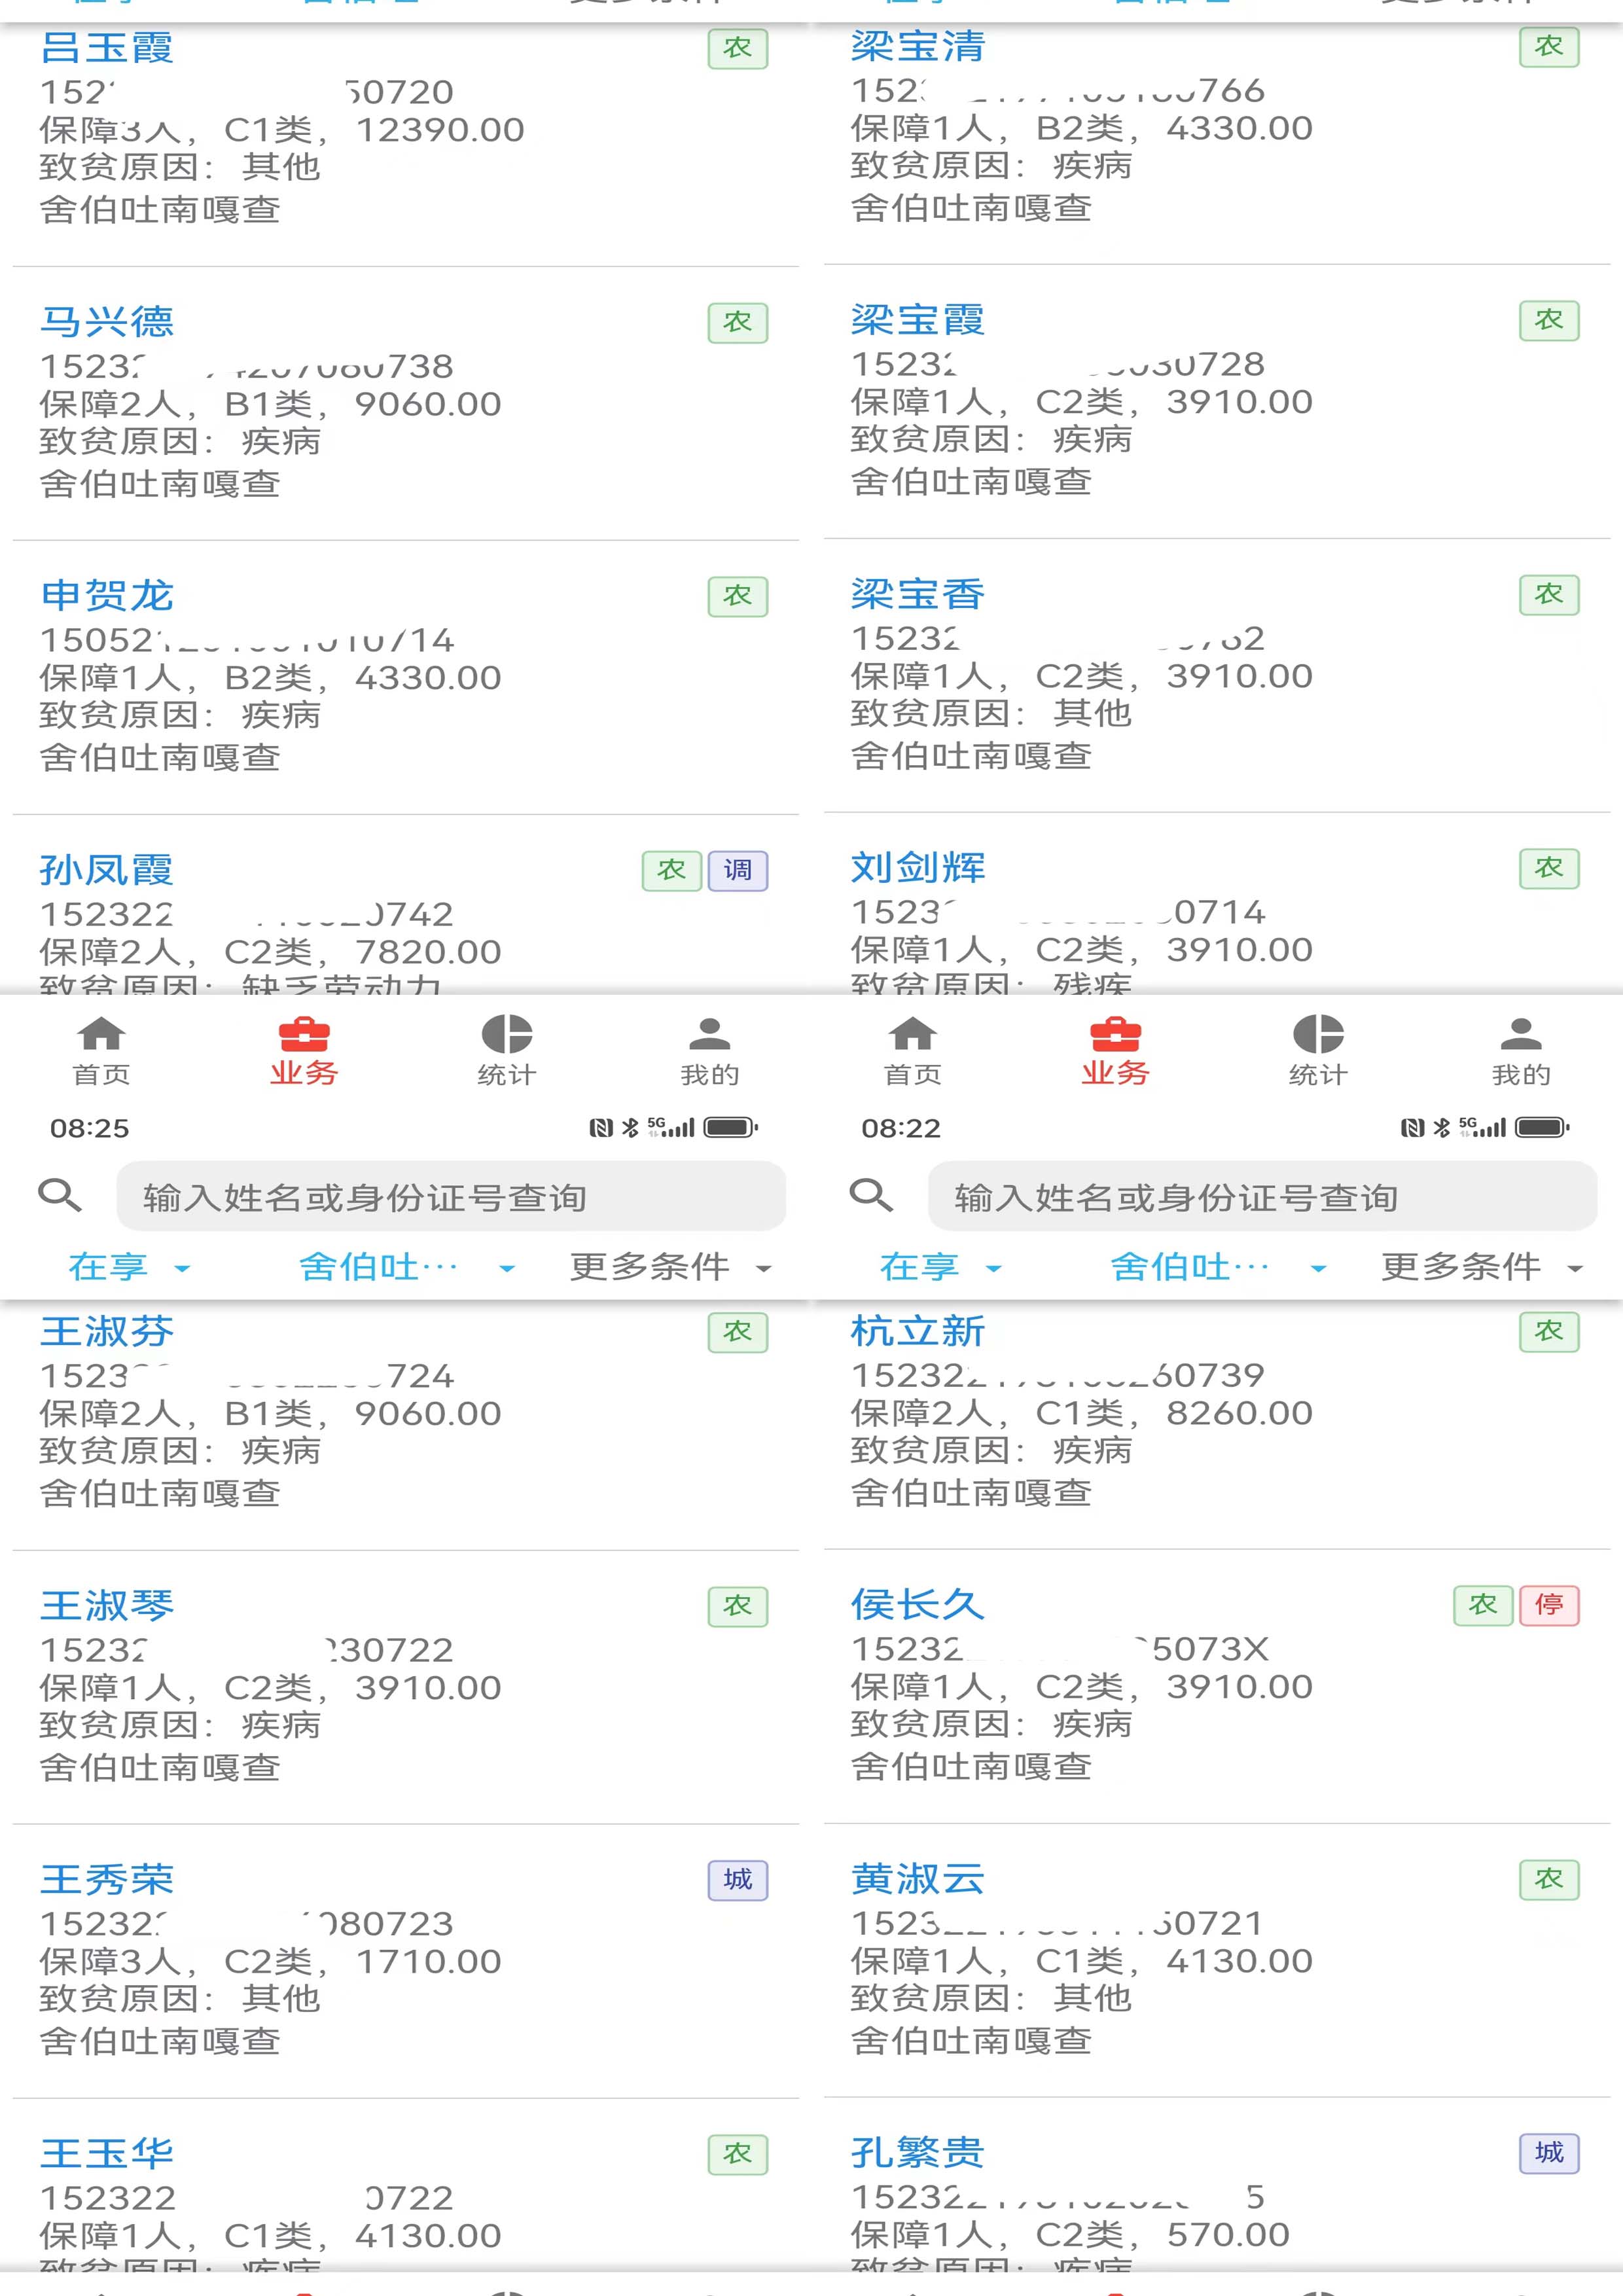The width and height of the screenshot is (1623, 2296).
Task: Tap the 调 tag on 孙凤霞's record
Action: coord(738,871)
